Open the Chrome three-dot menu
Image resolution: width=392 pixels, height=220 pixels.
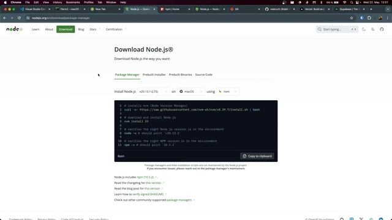coord(388,18)
